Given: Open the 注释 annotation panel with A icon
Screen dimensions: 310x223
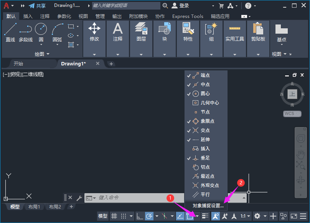Looking at the screenshot, I should (118, 39).
